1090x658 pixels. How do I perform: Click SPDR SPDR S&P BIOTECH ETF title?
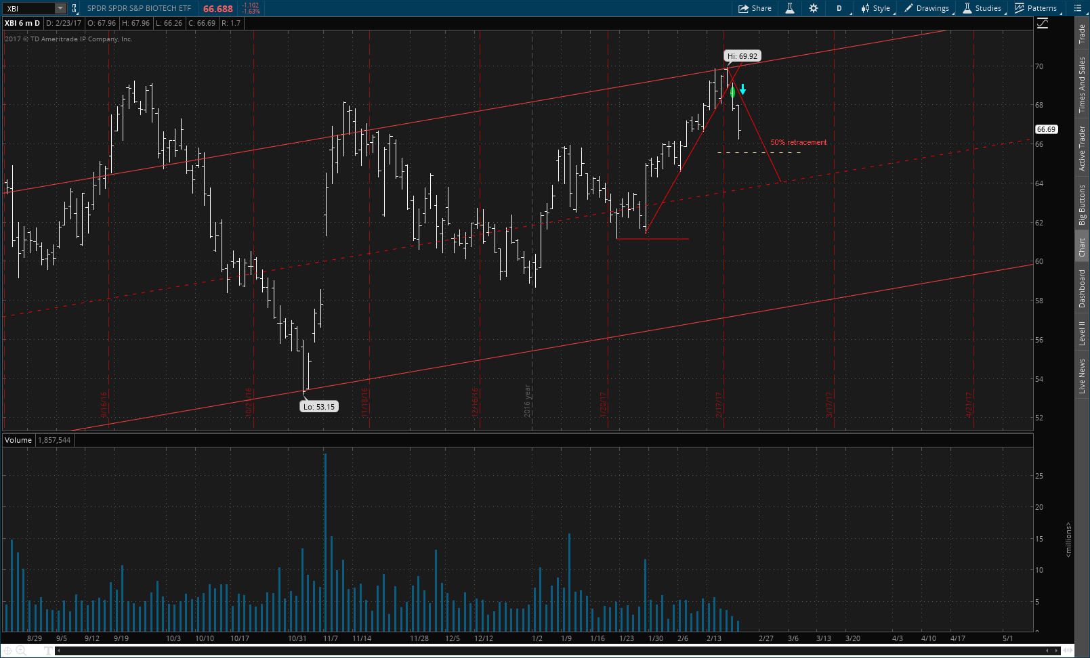click(x=139, y=8)
